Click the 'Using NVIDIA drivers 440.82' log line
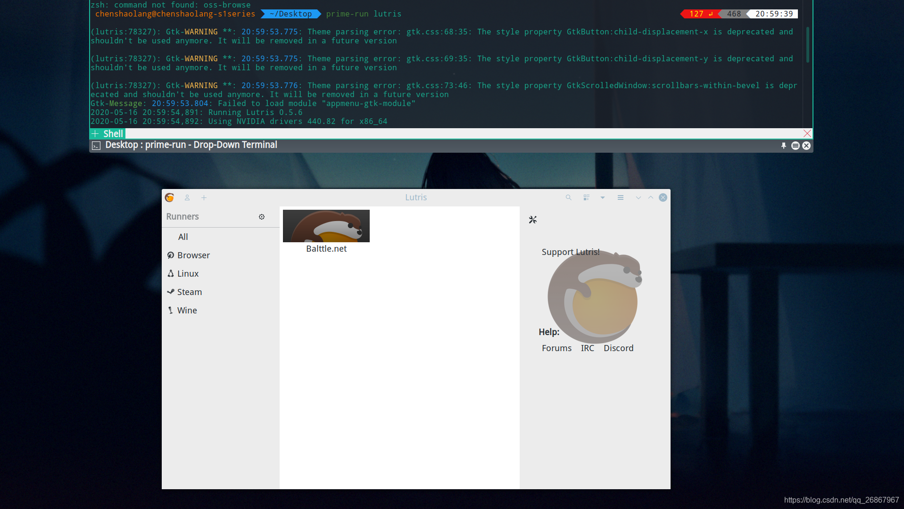 (x=239, y=122)
